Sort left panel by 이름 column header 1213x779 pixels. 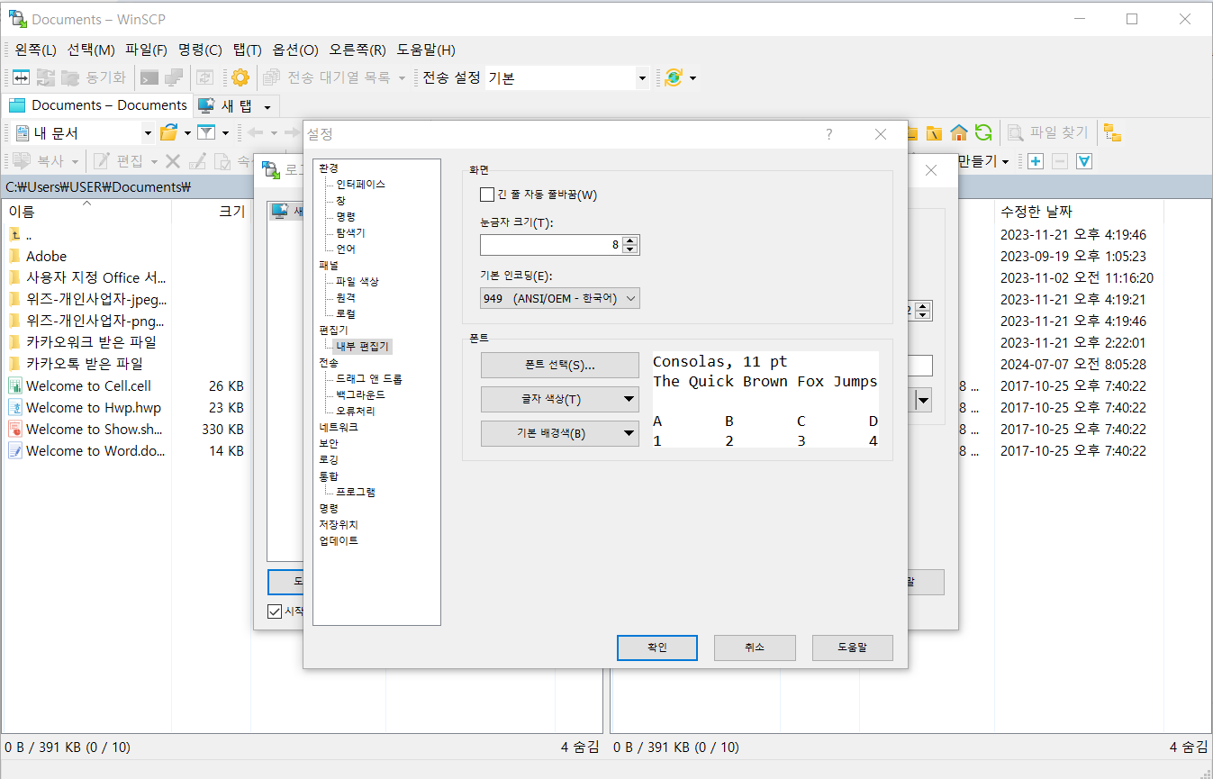click(86, 212)
